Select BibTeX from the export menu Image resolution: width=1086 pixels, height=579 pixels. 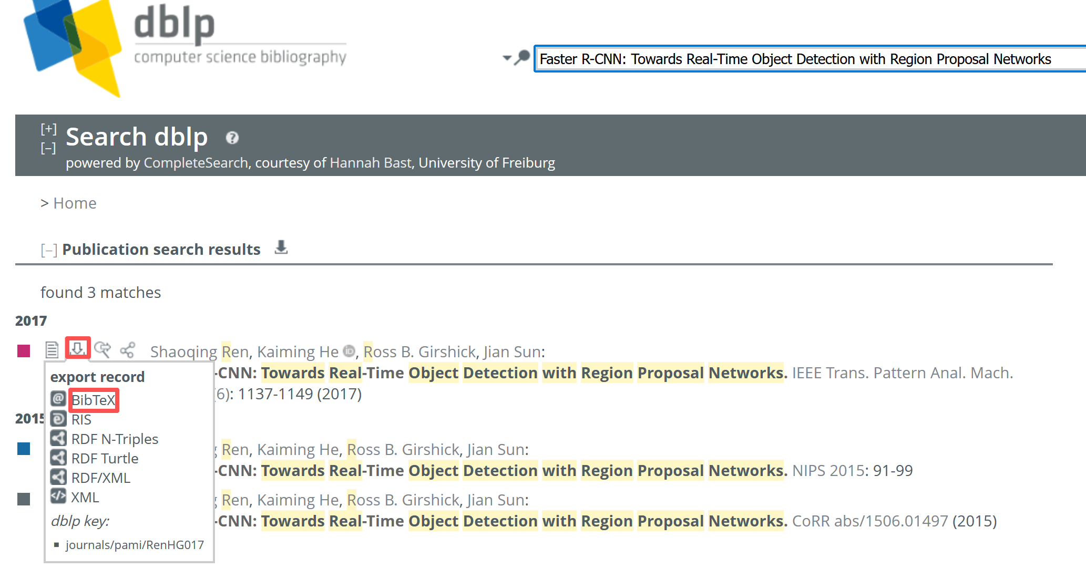(x=93, y=400)
